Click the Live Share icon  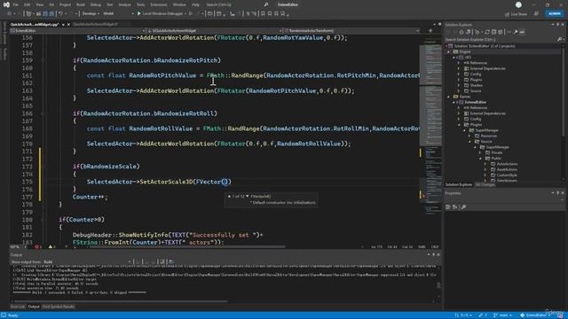[507, 14]
